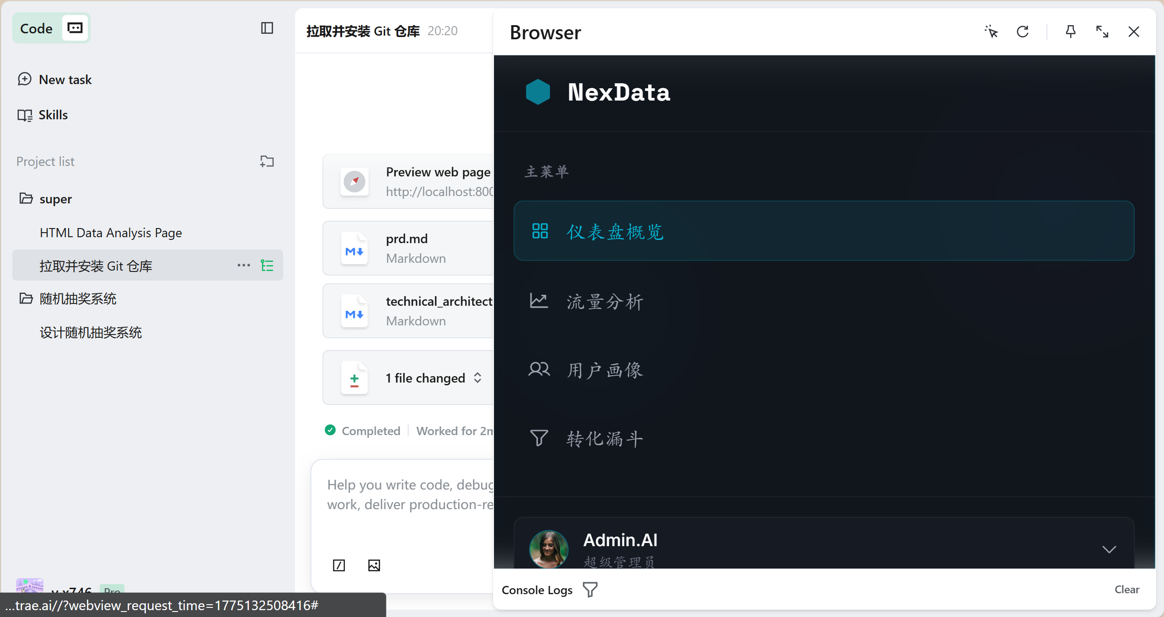Select 流量分析 menu item
This screenshot has height=617, width=1164.
pos(605,302)
